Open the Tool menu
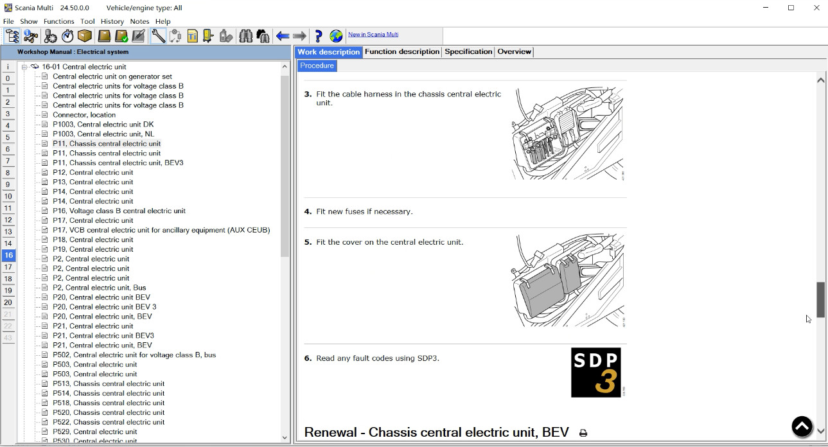This screenshot has width=828, height=447. point(87,21)
